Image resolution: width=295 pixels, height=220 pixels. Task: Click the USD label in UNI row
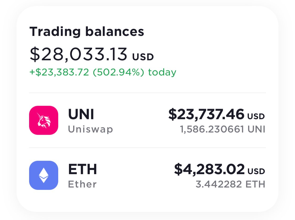[x=256, y=116]
